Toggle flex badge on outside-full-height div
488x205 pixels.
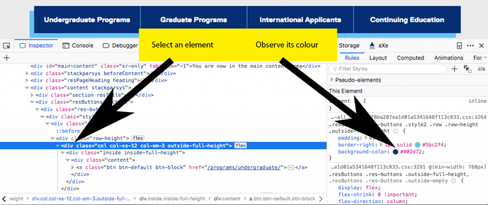coord(240,146)
